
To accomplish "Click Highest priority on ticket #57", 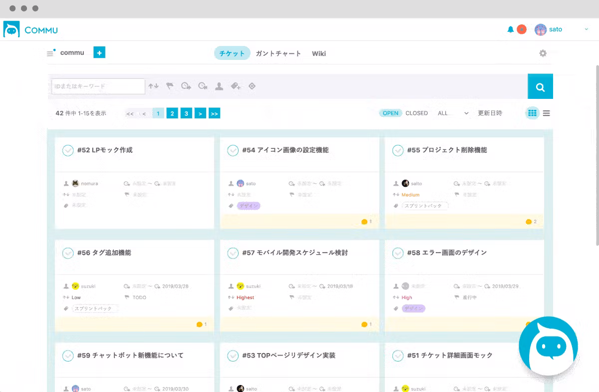I will (245, 298).
